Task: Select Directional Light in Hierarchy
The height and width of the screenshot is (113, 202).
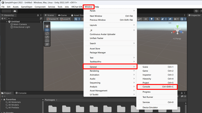Action: 22,27
